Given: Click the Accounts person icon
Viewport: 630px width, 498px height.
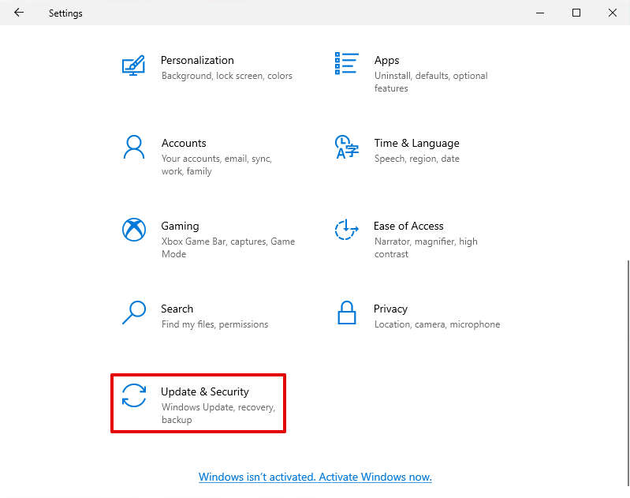Looking at the screenshot, I should pyautogui.click(x=134, y=148).
